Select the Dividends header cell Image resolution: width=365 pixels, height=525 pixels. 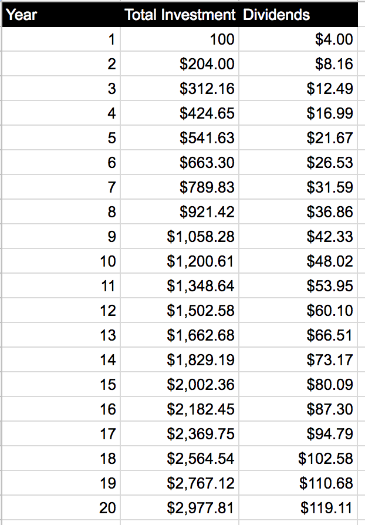click(299, 15)
